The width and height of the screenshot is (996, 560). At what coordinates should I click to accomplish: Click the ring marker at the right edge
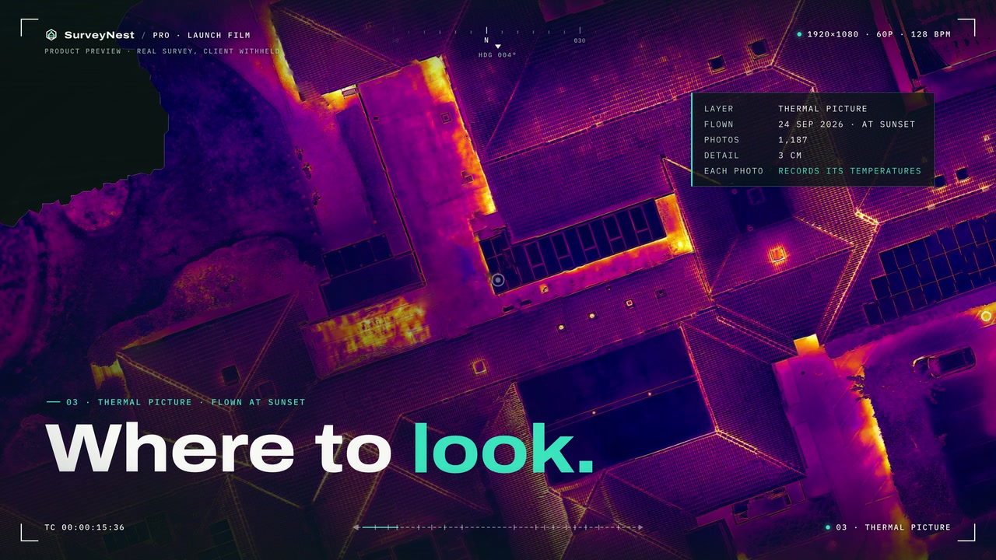[986, 316]
